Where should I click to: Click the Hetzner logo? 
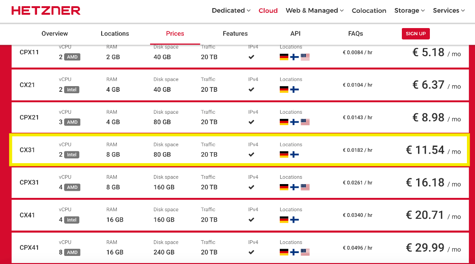point(46,10)
